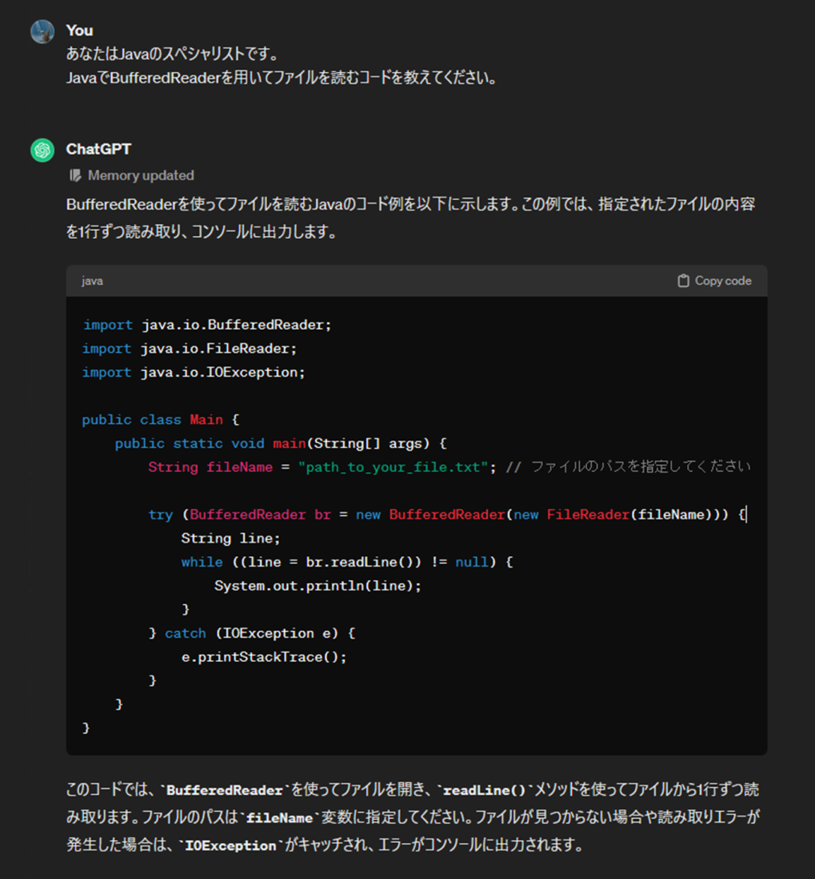815x879 pixels.
Task: Click code line "System.out.println(line);"
Action: click(x=317, y=585)
